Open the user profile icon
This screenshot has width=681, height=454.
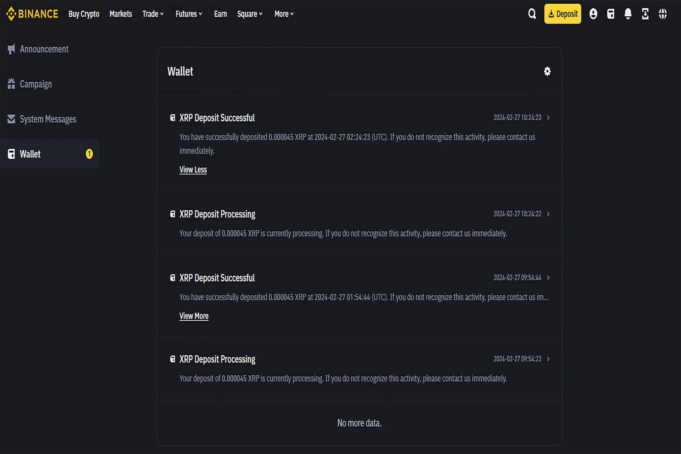(x=593, y=14)
